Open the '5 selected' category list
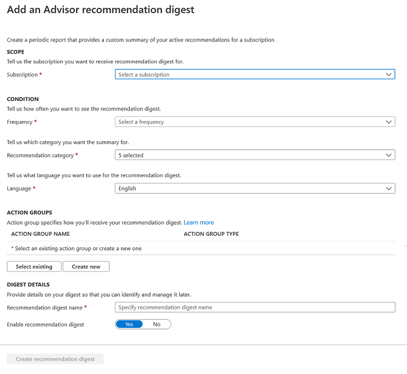Screen dimensions: 407x374 coord(248,156)
